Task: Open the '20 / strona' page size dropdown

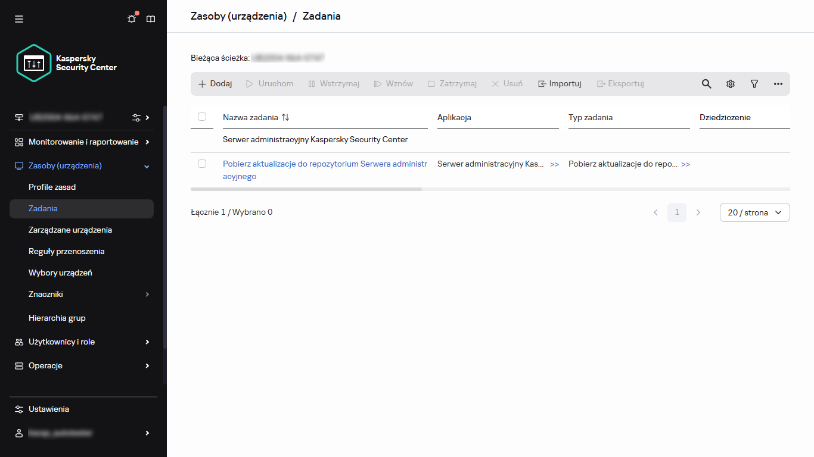Action: coord(754,212)
